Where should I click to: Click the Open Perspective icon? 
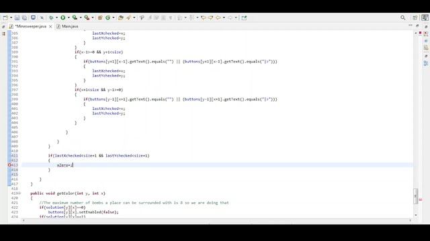[415, 18]
